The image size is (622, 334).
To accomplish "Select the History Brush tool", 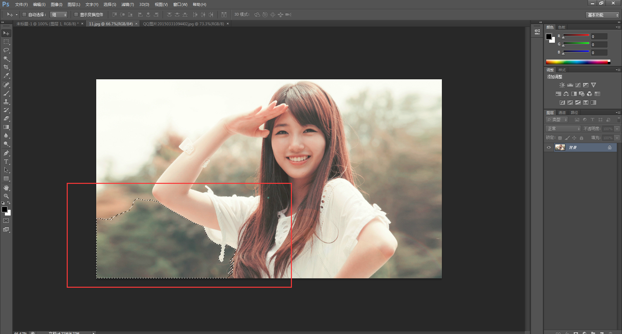I will coord(6,110).
